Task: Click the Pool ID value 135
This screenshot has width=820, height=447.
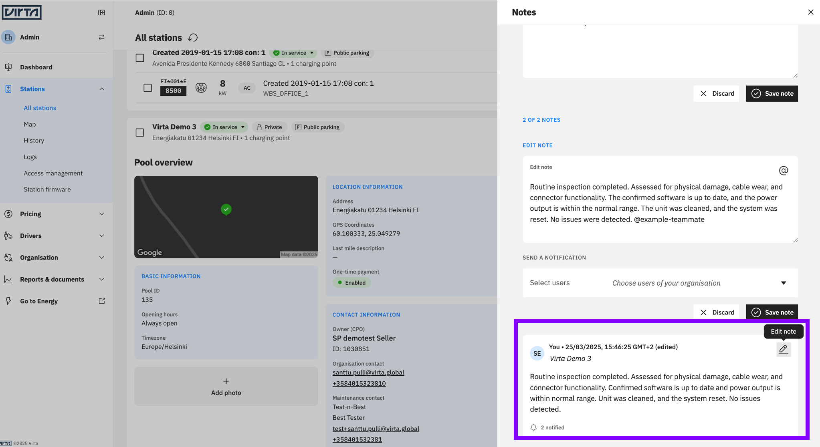Action: (x=147, y=300)
